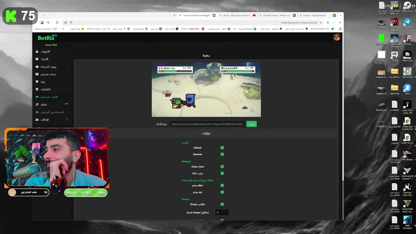Toggle the automatic Drops checkbox
Image resolution: width=416 pixels, height=234 pixels.
tap(222, 204)
